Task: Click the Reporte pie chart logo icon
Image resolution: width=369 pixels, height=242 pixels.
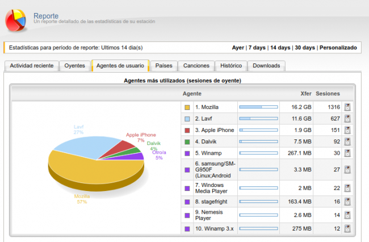Action: tap(15, 20)
